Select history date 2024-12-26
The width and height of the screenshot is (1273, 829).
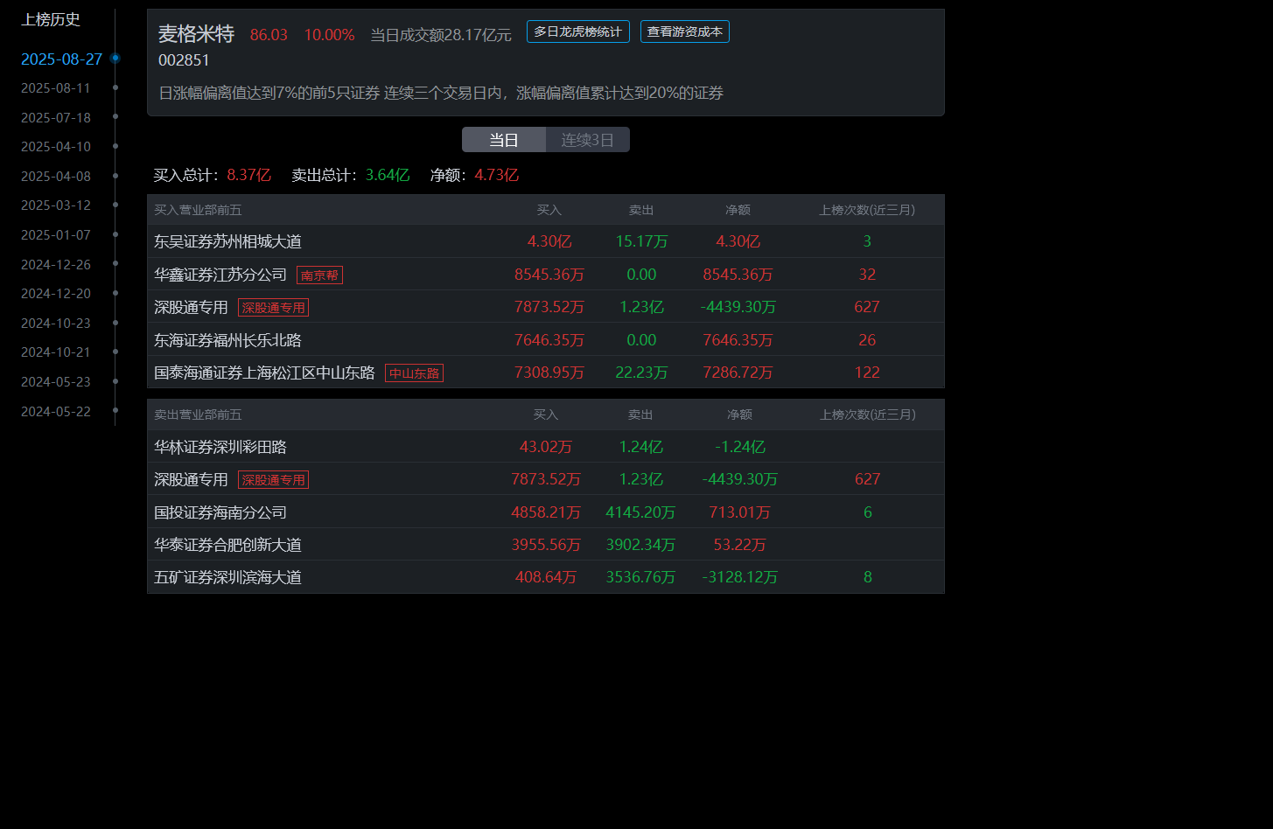click(x=56, y=264)
